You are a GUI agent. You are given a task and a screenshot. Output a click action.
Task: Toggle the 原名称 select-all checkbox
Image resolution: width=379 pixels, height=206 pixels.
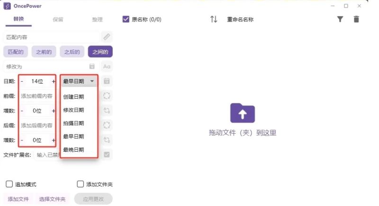point(126,19)
